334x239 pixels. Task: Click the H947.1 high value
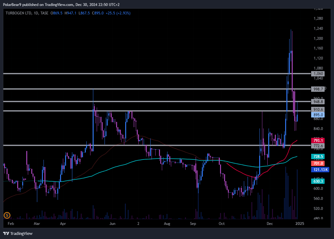coord(70,13)
